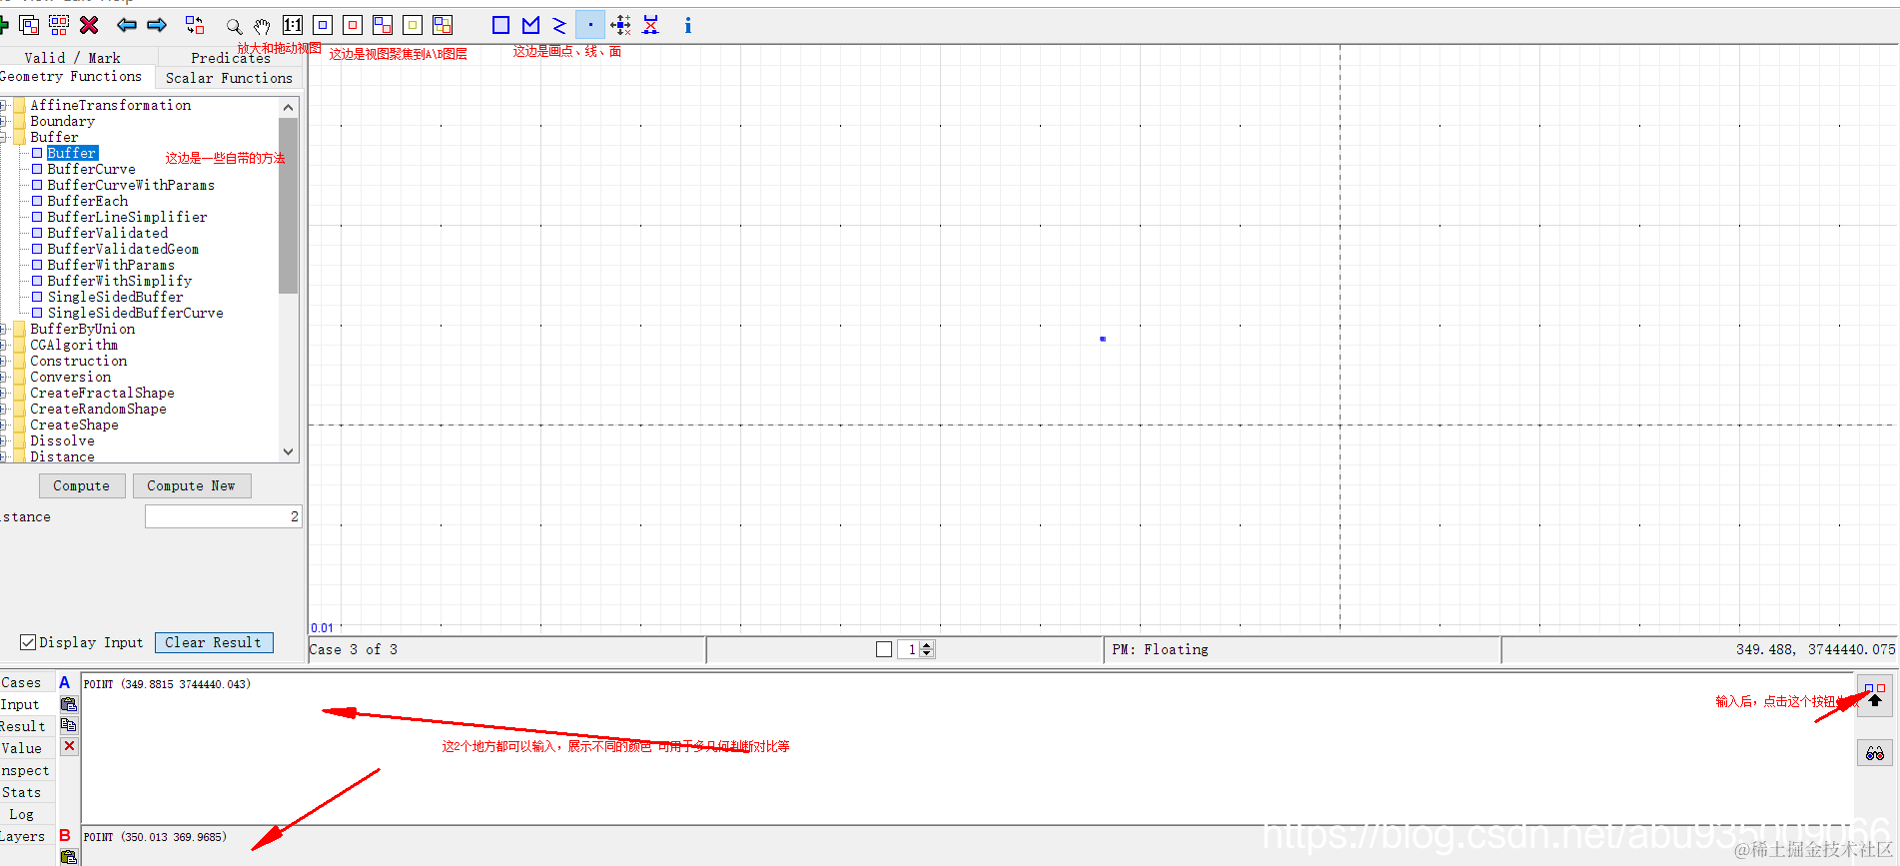Go to next case with right arrow
The image size is (1900, 866).
[157, 25]
